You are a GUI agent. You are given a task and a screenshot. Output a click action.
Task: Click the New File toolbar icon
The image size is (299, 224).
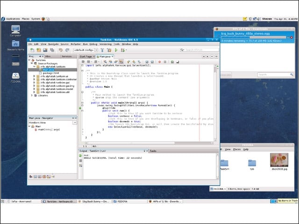(32, 50)
